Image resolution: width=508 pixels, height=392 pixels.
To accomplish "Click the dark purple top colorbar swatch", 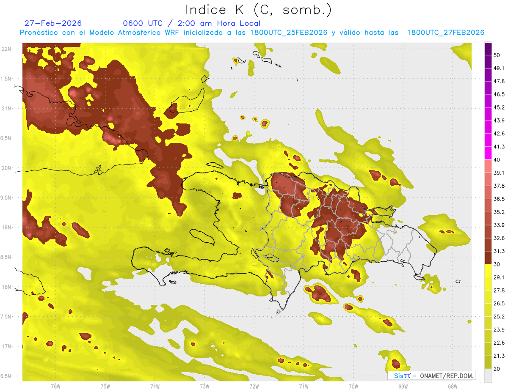I will point(488,49).
